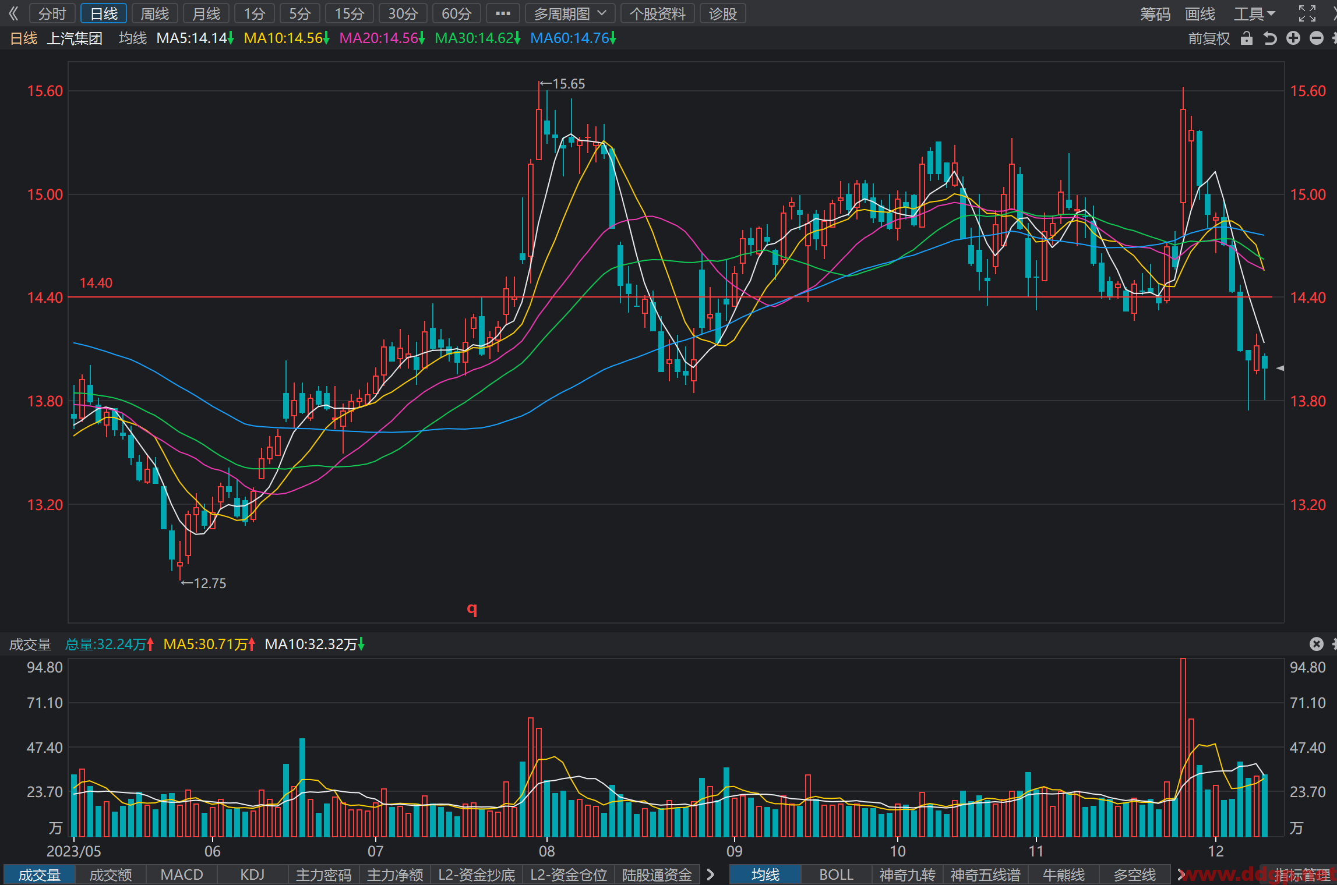Screen dimensions: 1337x885
Task: Click the 12 month axis label
Action: point(1216,851)
